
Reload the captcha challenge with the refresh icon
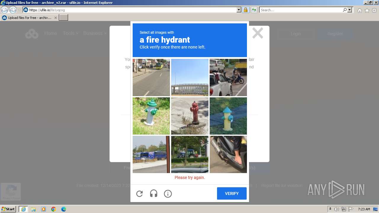[139, 194]
